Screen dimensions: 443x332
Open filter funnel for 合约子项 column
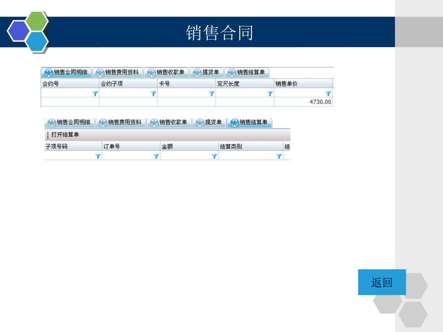point(154,93)
